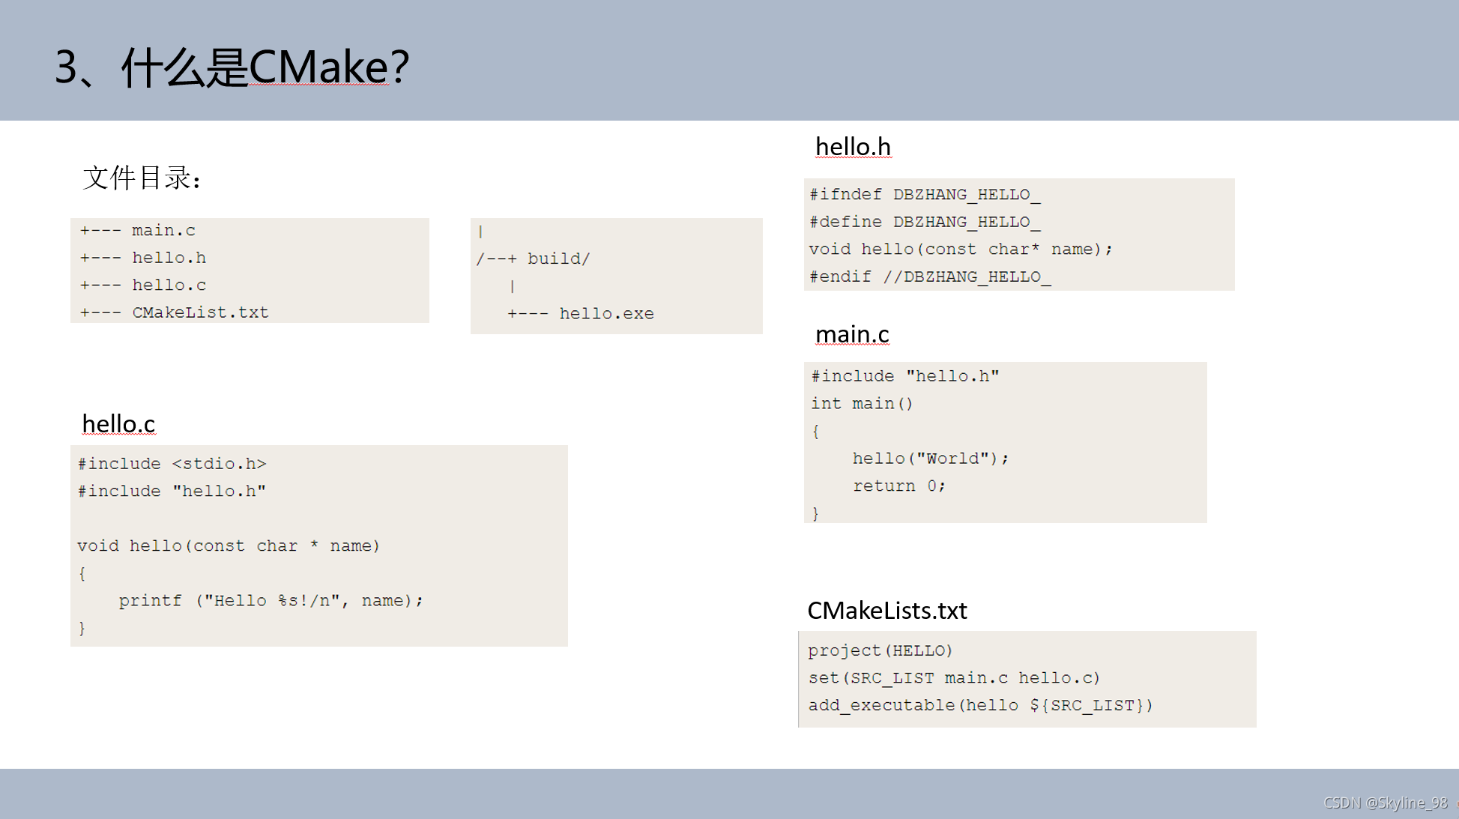Viewport: 1459px width, 819px height.
Task: Select the "+--- CMakeList.txt" directory line
Action: tap(175, 312)
